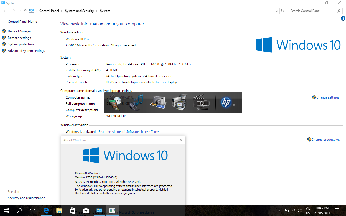Screen dimensions: 346x216
Task: Click the 'WORKGROUP' value
Action: coord(116,116)
